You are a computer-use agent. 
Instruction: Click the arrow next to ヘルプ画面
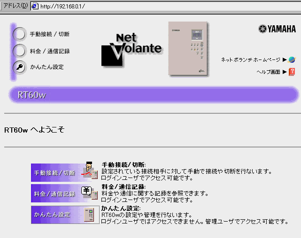(285, 72)
